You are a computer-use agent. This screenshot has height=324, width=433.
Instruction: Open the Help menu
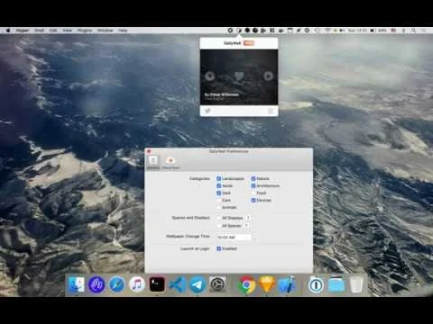(x=123, y=31)
